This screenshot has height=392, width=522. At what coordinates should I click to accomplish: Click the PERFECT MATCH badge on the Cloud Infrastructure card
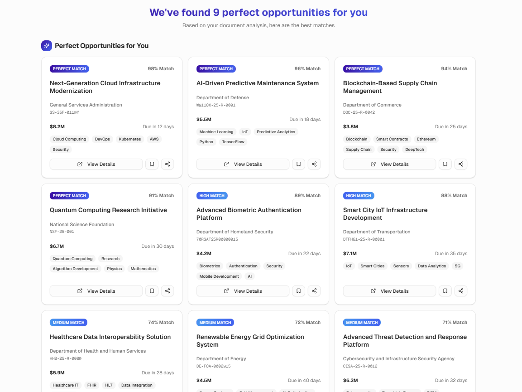point(69,68)
